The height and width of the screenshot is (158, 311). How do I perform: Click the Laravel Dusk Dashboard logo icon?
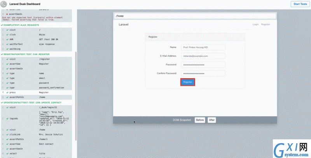(x=3, y=4)
